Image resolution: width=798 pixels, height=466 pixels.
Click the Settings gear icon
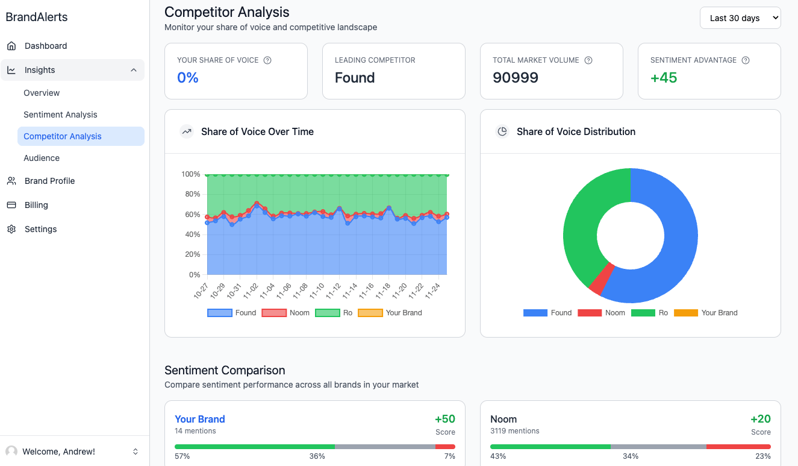(x=11, y=229)
